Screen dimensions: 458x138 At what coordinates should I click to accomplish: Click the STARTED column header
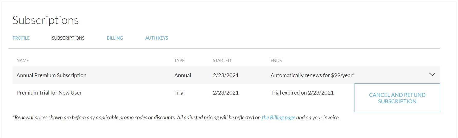[x=222, y=61]
